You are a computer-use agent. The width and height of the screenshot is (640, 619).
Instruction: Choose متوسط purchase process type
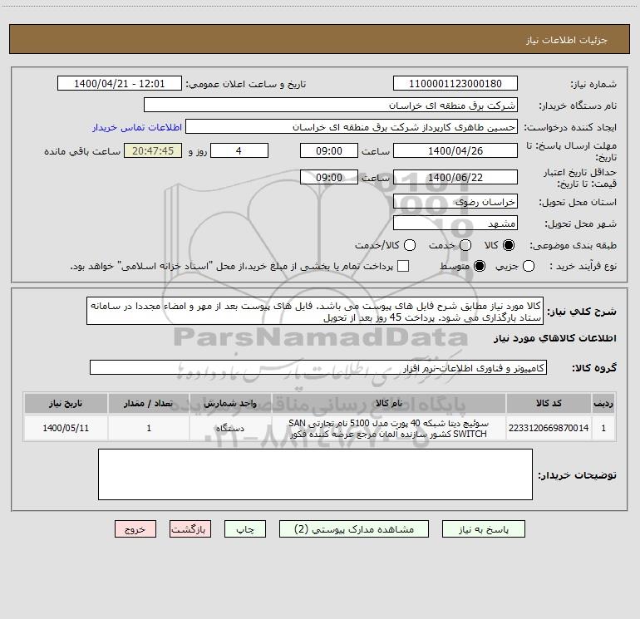coord(480,266)
